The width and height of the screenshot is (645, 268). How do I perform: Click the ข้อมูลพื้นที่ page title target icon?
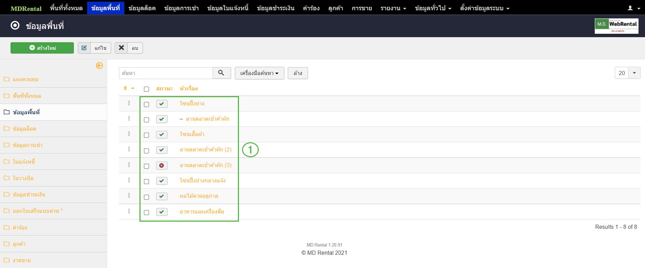[x=15, y=26]
